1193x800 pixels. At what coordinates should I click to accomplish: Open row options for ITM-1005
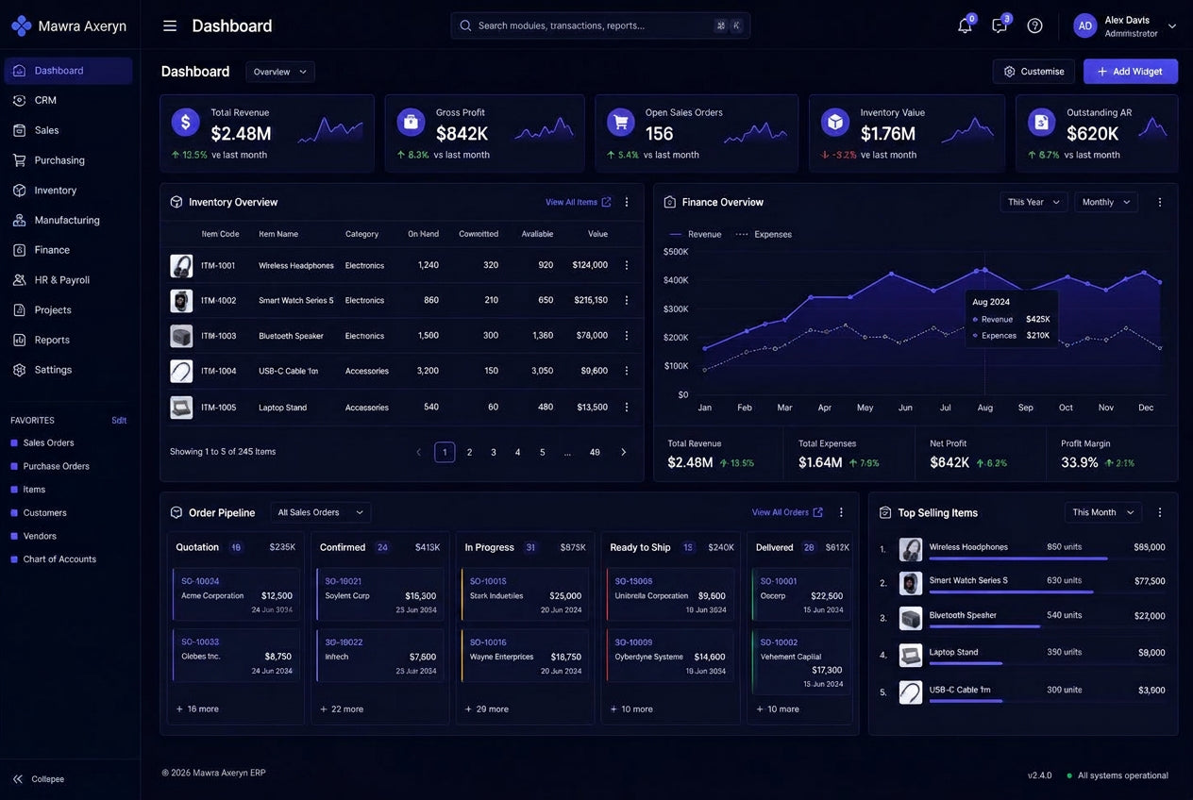point(626,407)
